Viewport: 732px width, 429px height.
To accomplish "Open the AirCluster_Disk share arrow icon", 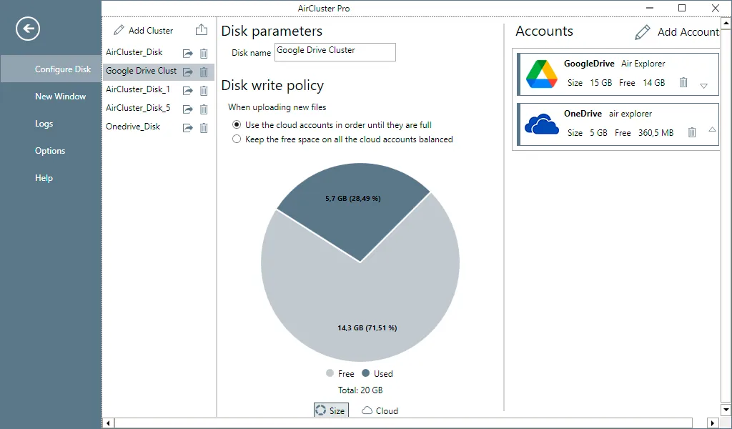I will 188,53.
